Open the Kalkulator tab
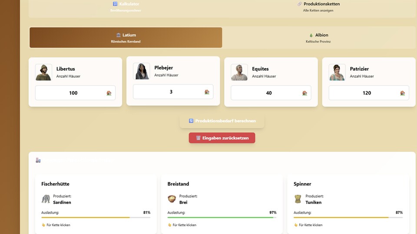Viewport: 417px width, 234px height. 126,6
